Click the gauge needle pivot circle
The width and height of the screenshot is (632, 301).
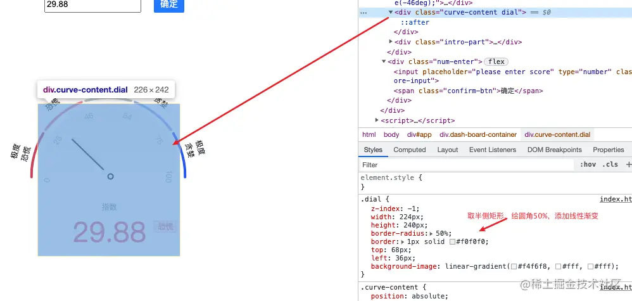click(x=110, y=176)
